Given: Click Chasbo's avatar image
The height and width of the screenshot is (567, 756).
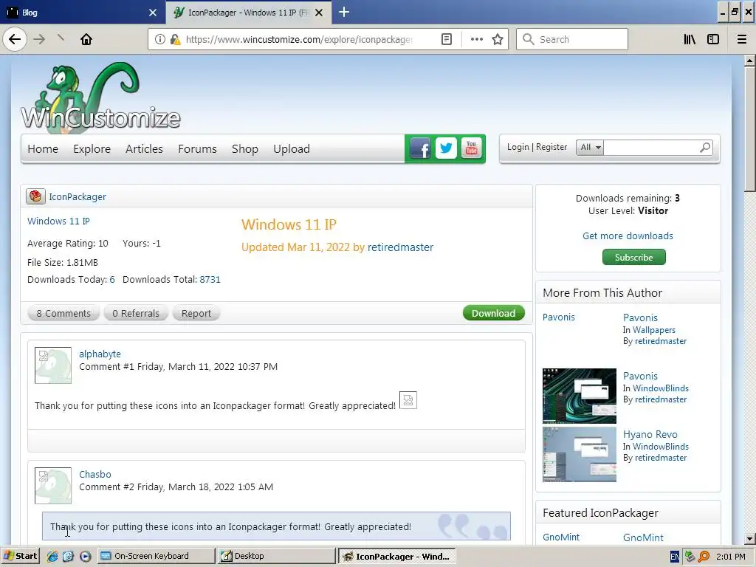Looking at the screenshot, I should (x=53, y=486).
